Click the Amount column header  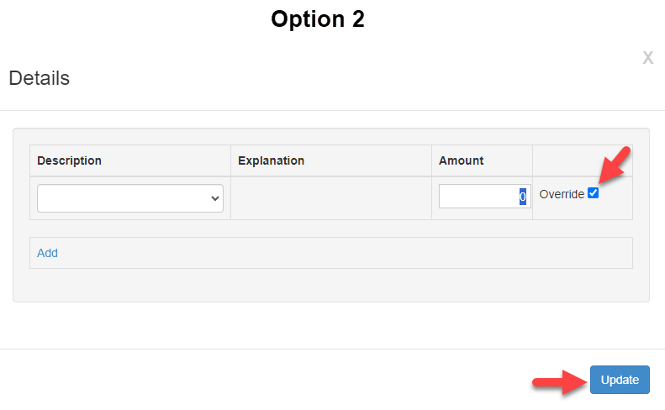tap(462, 160)
